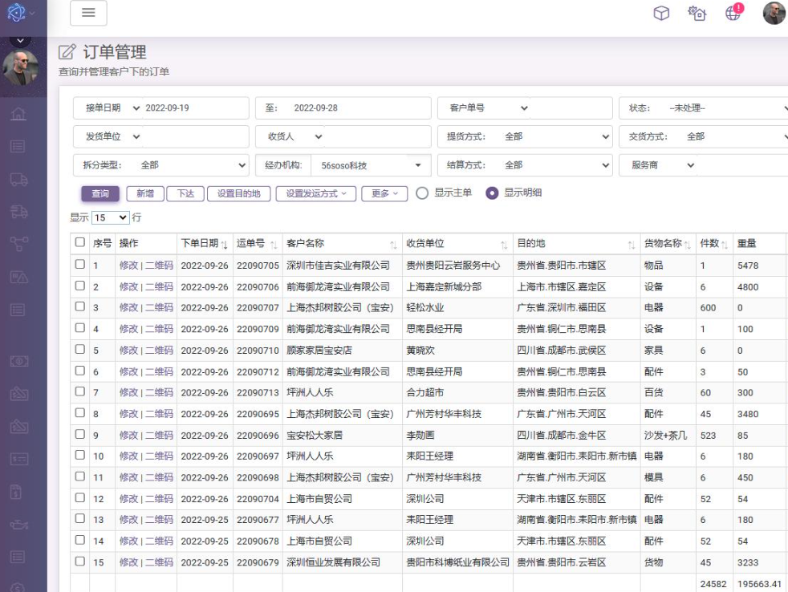
Task: Click the edit pencil icon beside 订单管理
Action: [67, 52]
